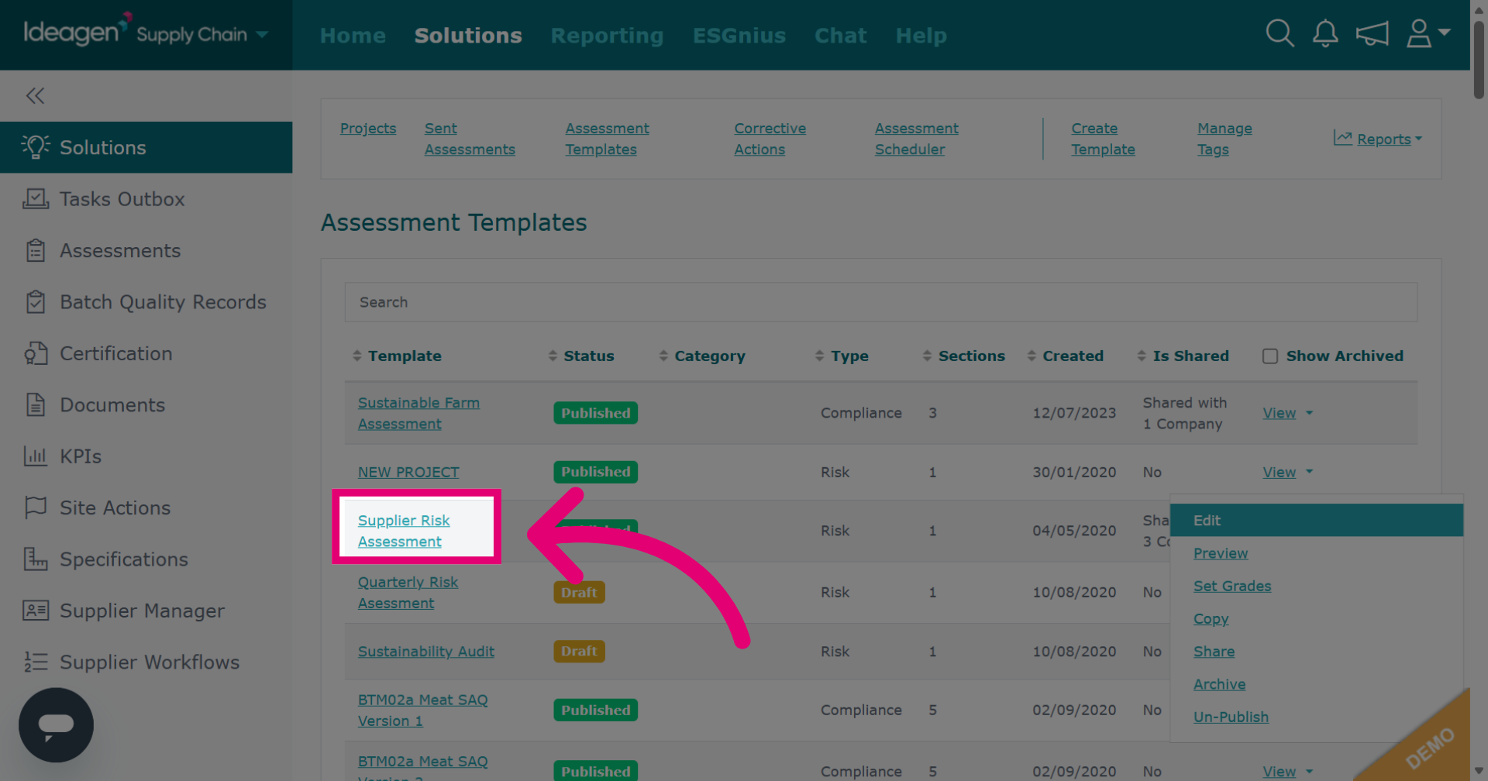
Task: Open the Chat nav tab
Action: tap(840, 36)
